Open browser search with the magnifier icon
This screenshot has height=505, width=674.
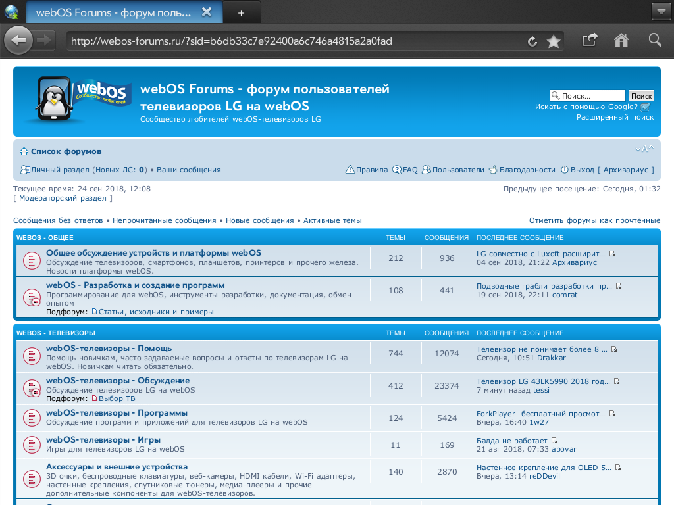click(x=654, y=41)
